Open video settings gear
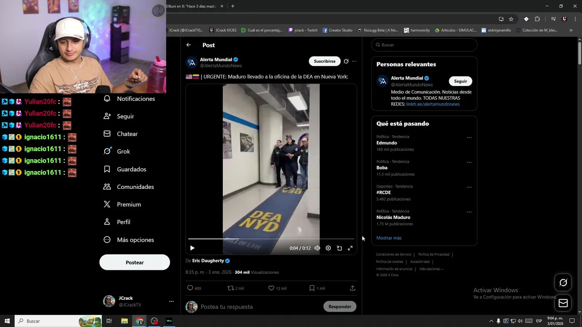582x327 pixels. click(328, 248)
